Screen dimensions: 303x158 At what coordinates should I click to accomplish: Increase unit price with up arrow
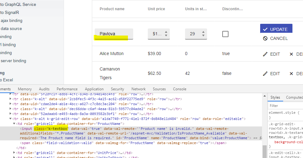[166, 32]
